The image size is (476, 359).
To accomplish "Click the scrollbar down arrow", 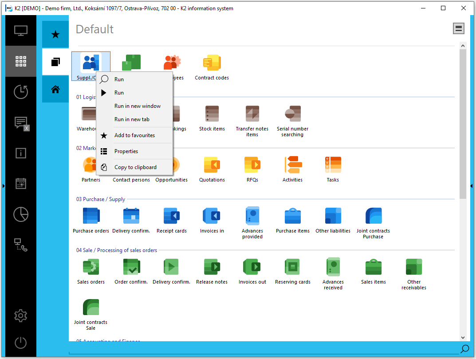I will pyautogui.click(x=463, y=337).
